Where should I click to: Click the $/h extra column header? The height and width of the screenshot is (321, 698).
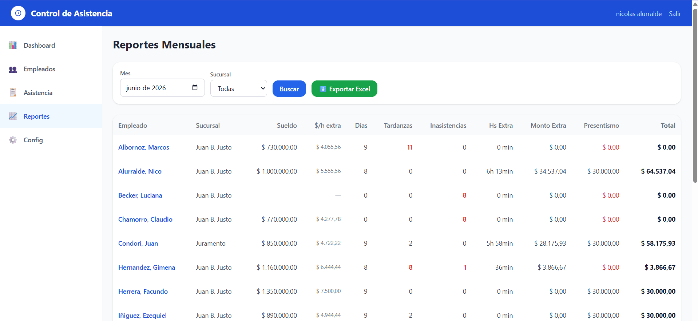pos(328,126)
